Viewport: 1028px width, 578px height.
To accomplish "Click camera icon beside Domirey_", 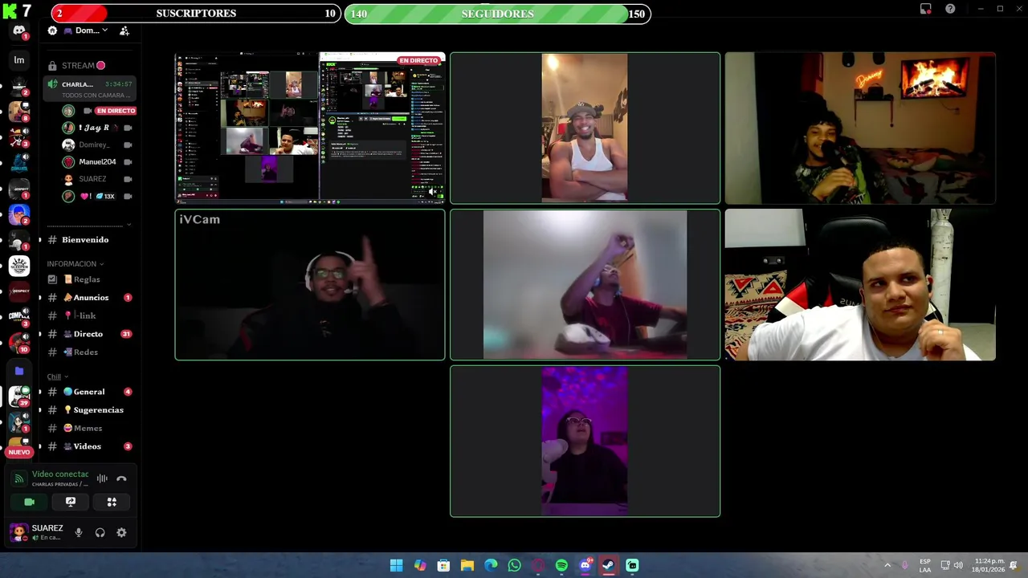I will (x=128, y=144).
